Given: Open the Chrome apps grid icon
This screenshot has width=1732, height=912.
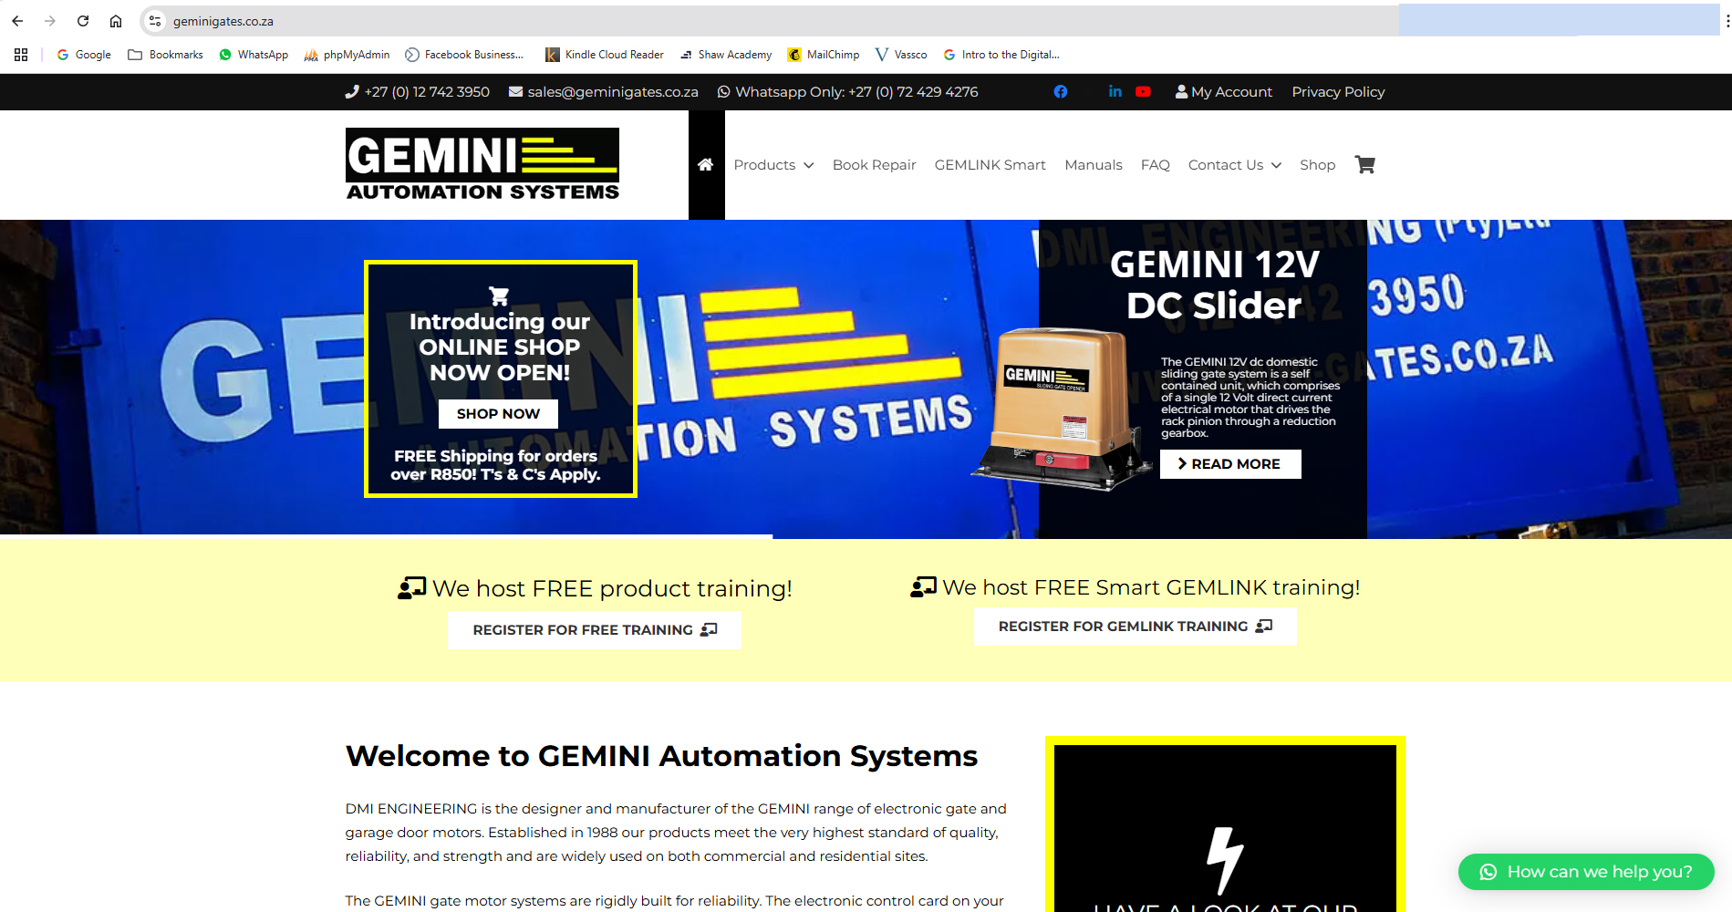Looking at the screenshot, I should [x=21, y=55].
